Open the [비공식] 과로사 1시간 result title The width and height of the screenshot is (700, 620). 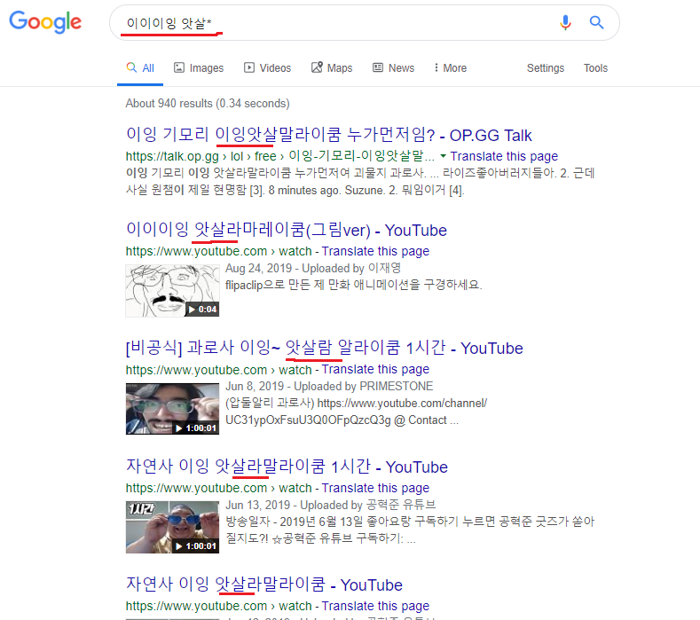click(x=324, y=349)
